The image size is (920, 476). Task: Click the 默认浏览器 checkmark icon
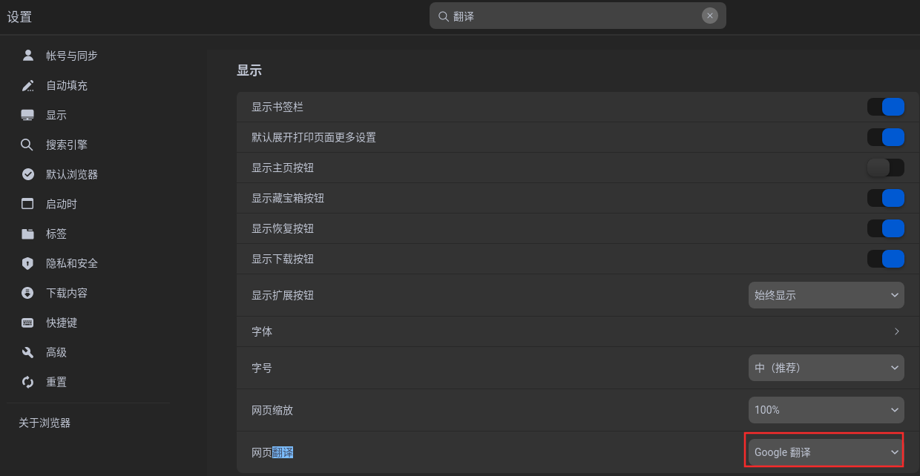pos(28,174)
